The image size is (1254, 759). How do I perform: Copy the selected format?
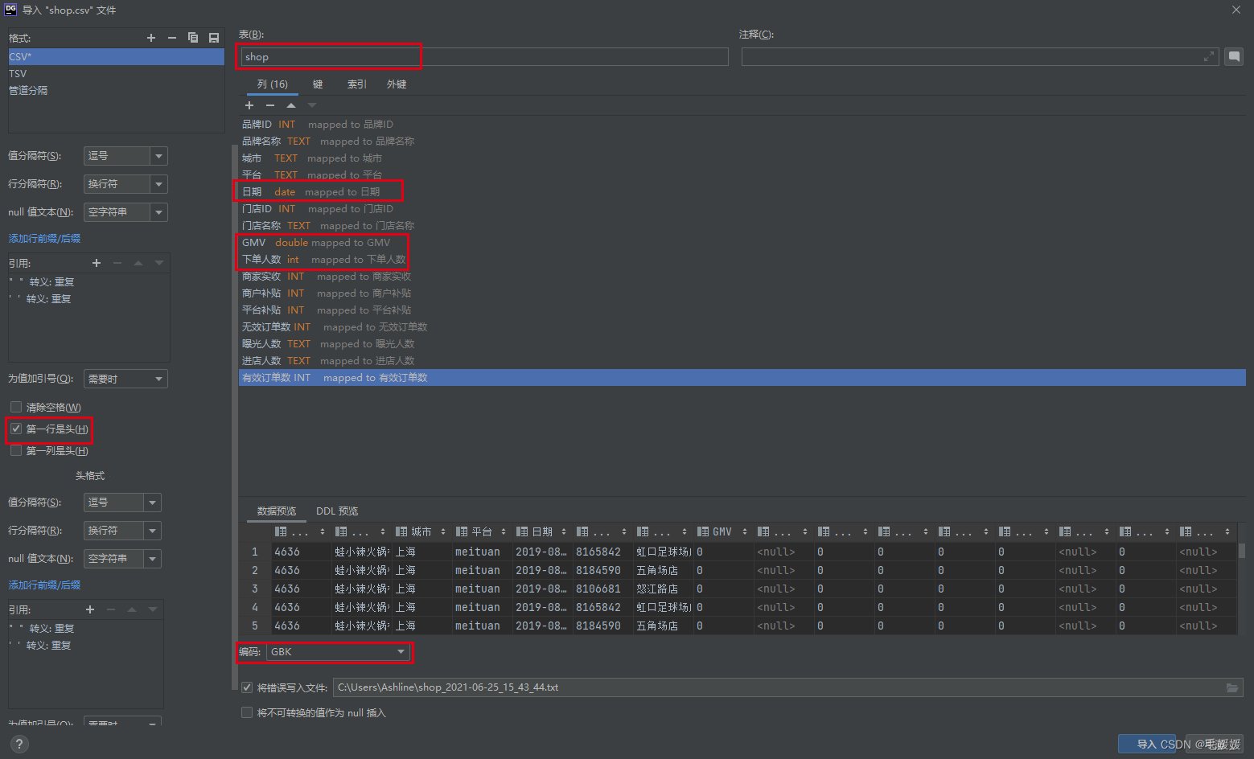pyautogui.click(x=193, y=38)
